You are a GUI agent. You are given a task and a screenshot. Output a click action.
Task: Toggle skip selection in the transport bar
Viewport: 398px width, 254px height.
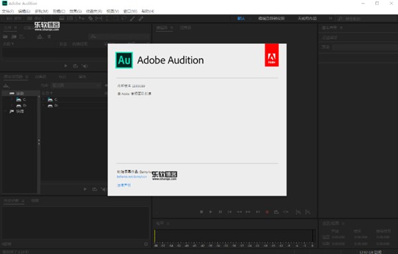(286, 212)
